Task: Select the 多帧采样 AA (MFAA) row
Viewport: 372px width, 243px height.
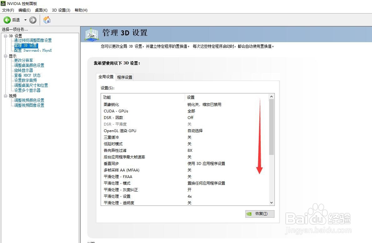Action: (185, 170)
